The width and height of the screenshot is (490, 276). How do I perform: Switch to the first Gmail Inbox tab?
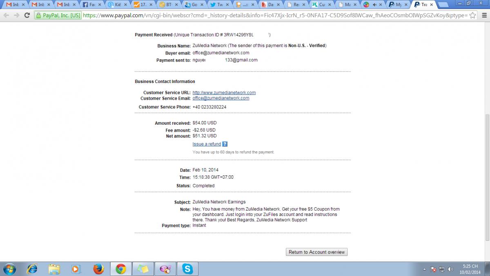point(14,4)
